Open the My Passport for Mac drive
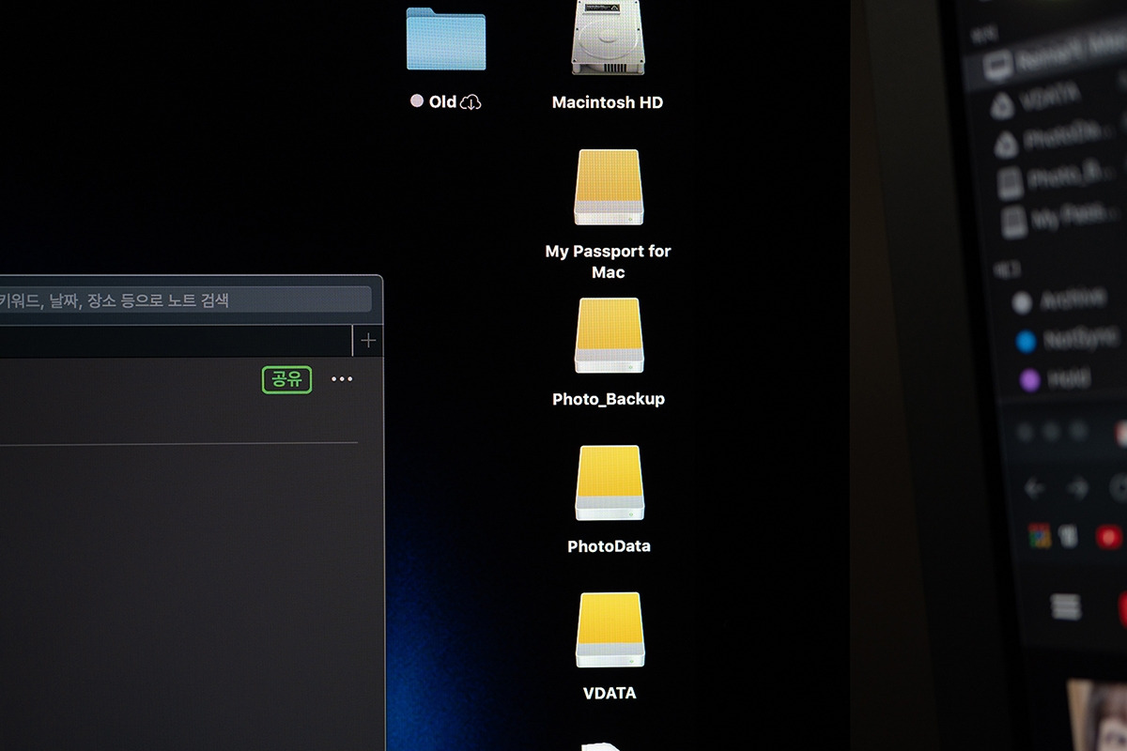Image resolution: width=1127 pixels, height=751 pixels. point(607,187)
